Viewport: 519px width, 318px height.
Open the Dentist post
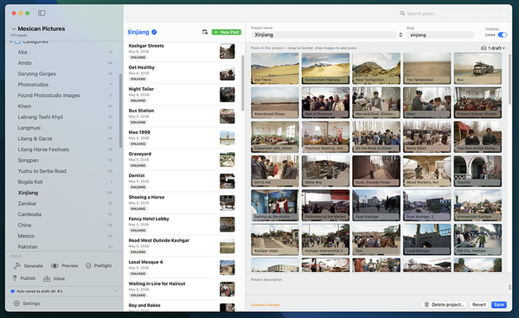pyautogui.click(x=182, y=181)
